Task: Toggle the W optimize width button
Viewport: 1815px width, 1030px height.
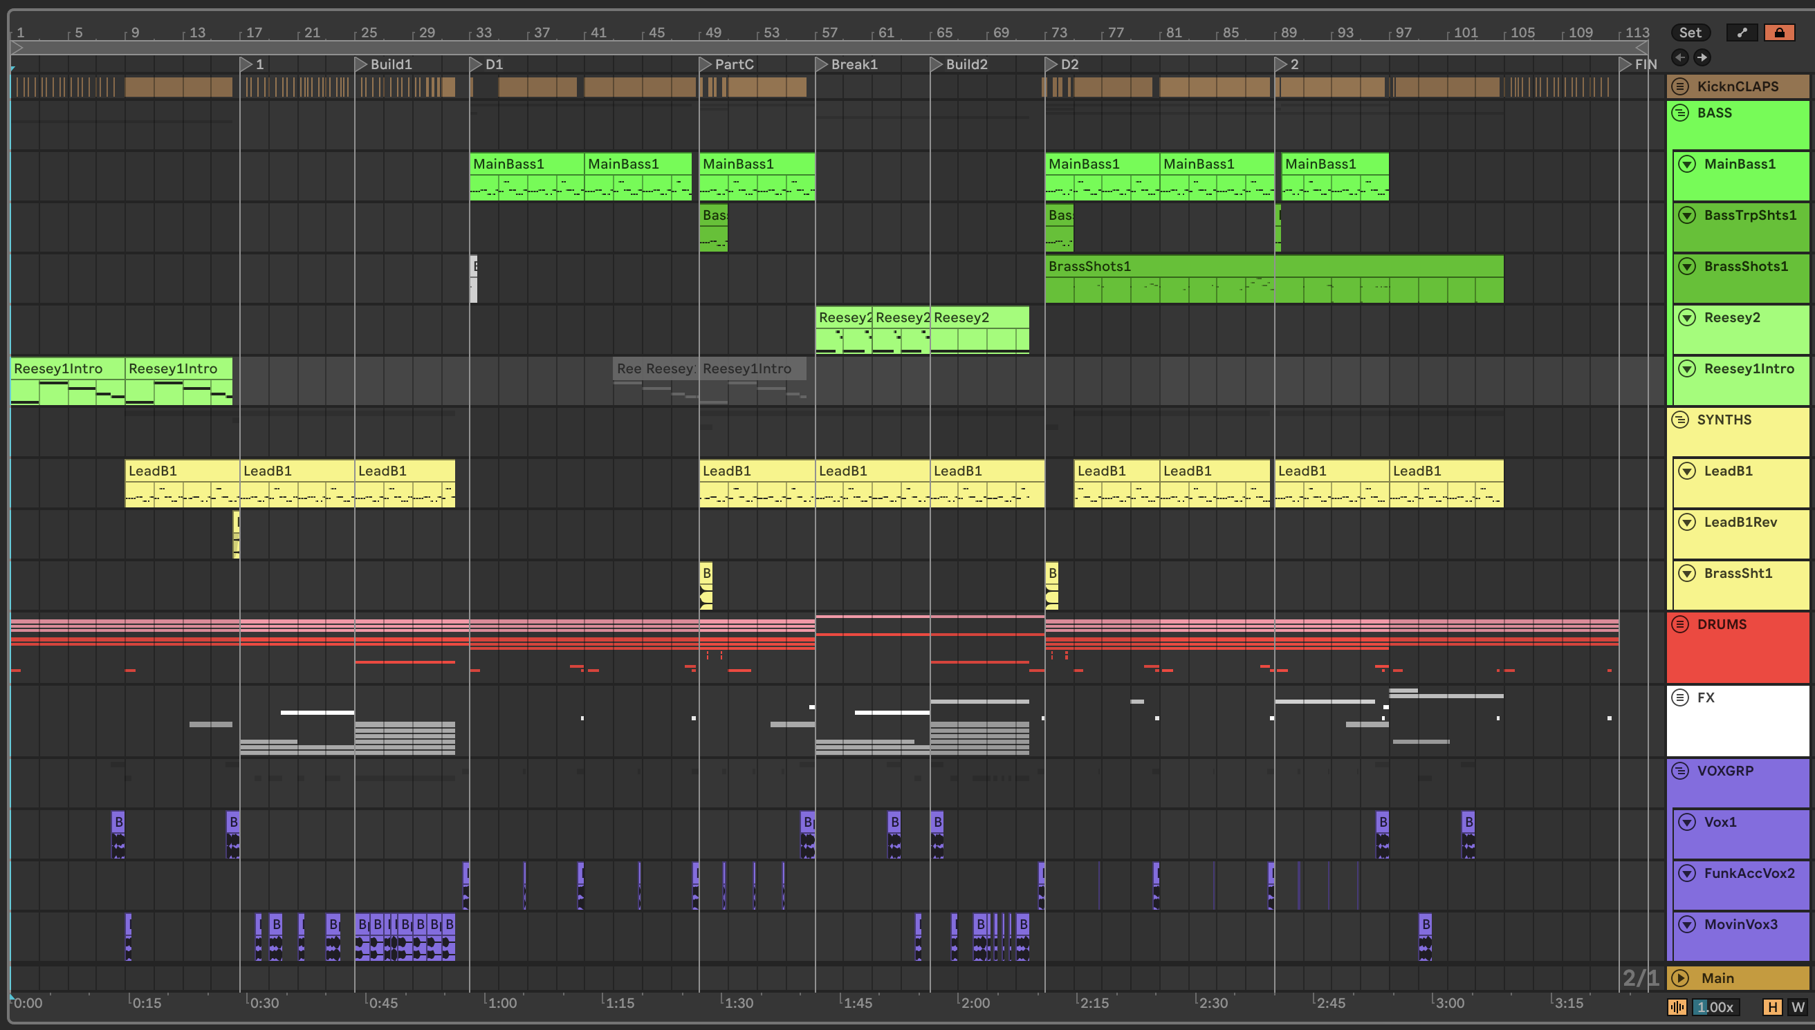Action: pyautogui.click(x=1797, y=1006)
